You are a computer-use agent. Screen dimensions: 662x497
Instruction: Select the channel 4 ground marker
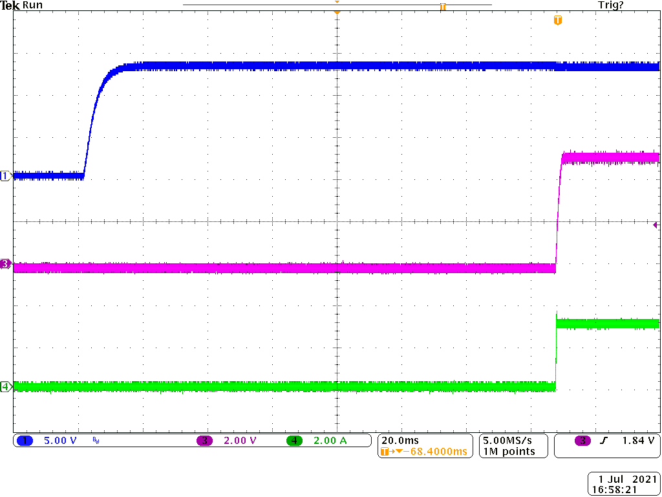point(5,386)
